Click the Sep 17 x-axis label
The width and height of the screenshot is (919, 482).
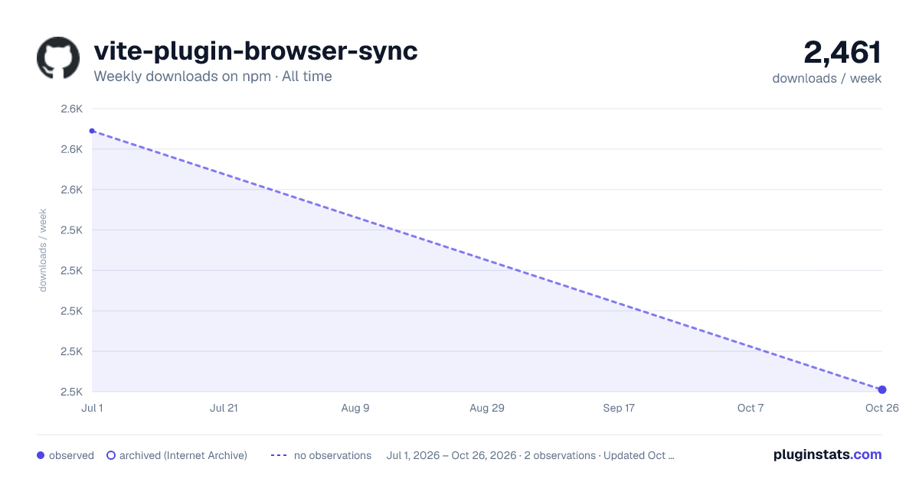(x=619, y=408)
